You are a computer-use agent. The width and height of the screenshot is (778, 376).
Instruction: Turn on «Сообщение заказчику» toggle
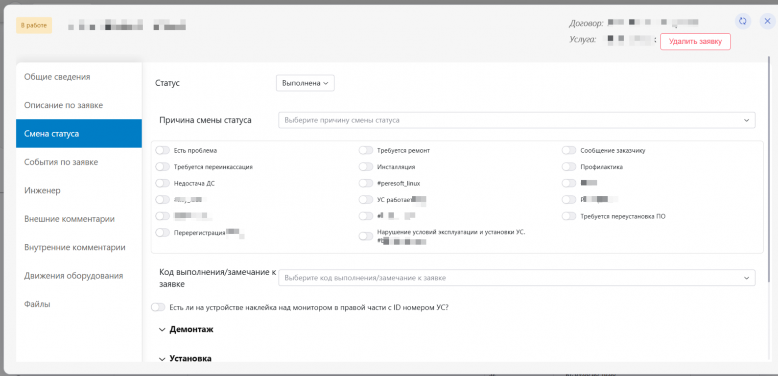pos(569,150)
